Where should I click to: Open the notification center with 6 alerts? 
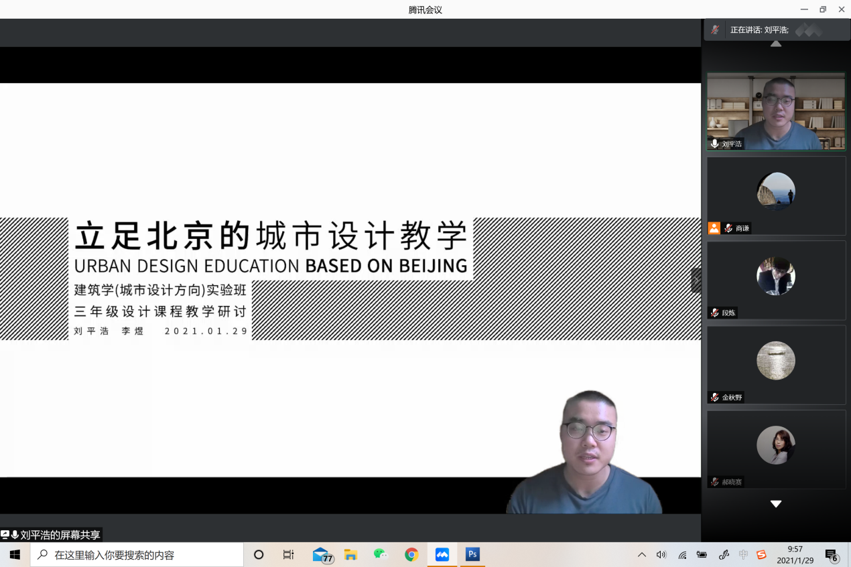832,555
